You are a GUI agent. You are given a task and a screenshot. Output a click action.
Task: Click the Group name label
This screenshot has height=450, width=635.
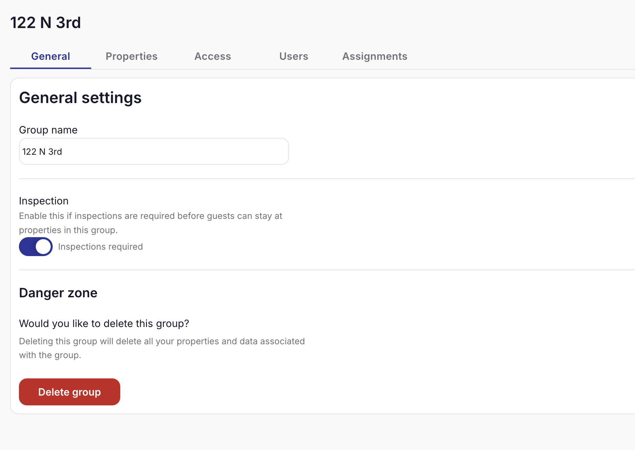pyautogui.click(x=48, y=130)
